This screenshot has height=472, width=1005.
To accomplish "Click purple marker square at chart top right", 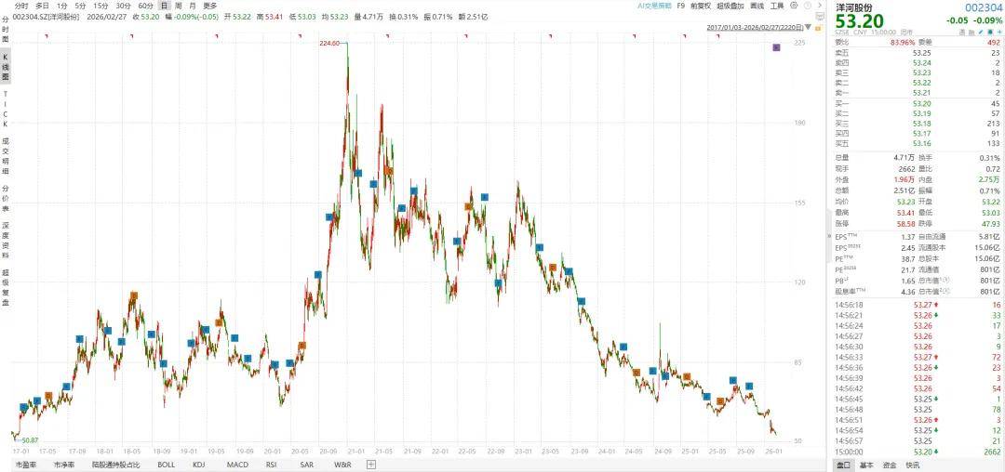I will click(776, 46).
